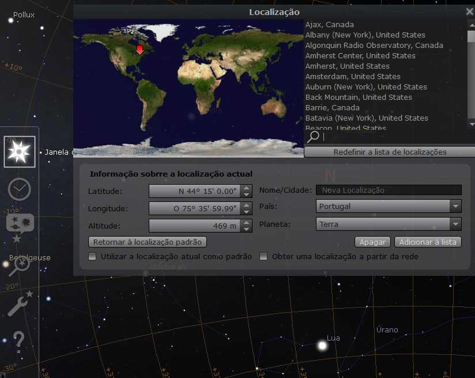Click Australia on the world map
The image size is (475, 378).
coord(274,107)
